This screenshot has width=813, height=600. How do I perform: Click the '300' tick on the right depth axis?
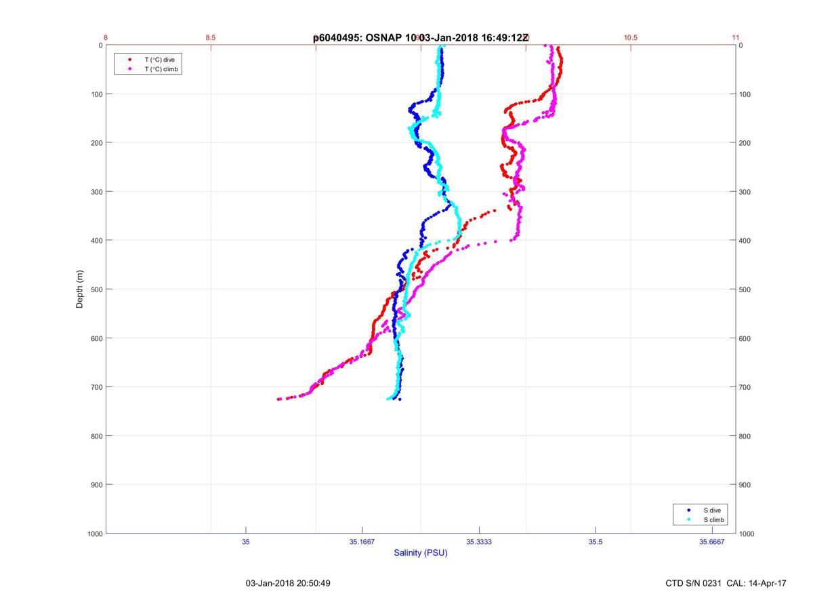click(745, 192)
